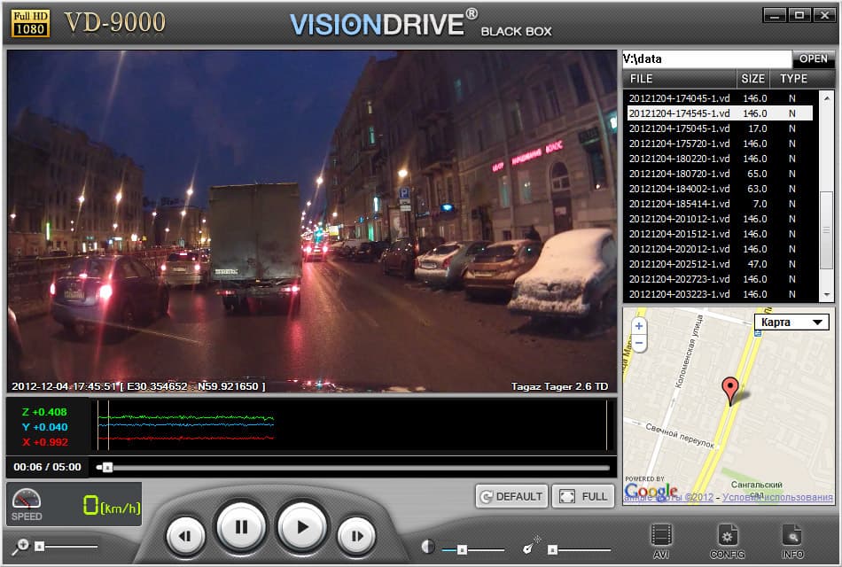Viewport: 842px width, 567px height.
Task: Select file 20121204-184002-1.vd
Action: coord(720,189)
